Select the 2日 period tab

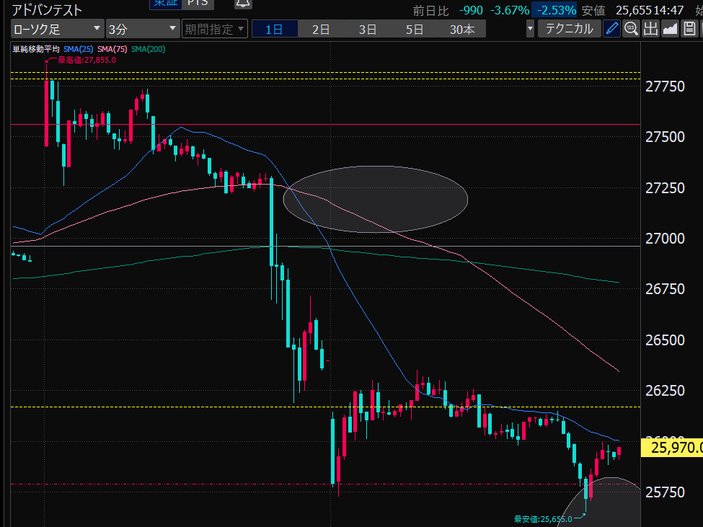pos(321,30)
